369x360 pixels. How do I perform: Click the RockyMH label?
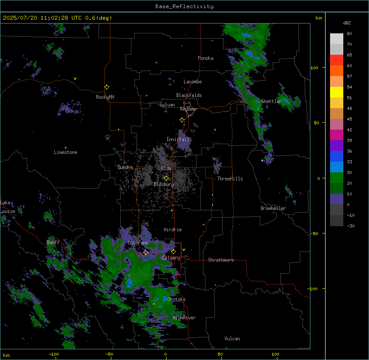tap(105, 97)
